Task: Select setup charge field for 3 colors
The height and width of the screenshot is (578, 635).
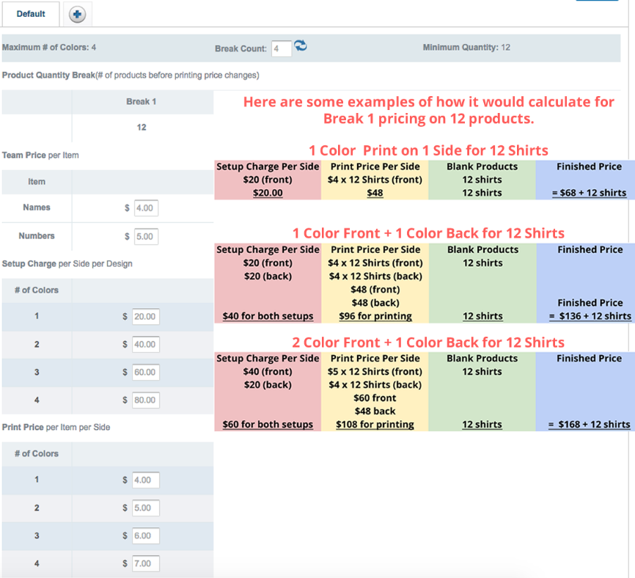Action: 145,373
